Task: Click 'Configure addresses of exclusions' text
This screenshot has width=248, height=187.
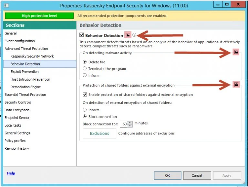Action: [147, 133]
